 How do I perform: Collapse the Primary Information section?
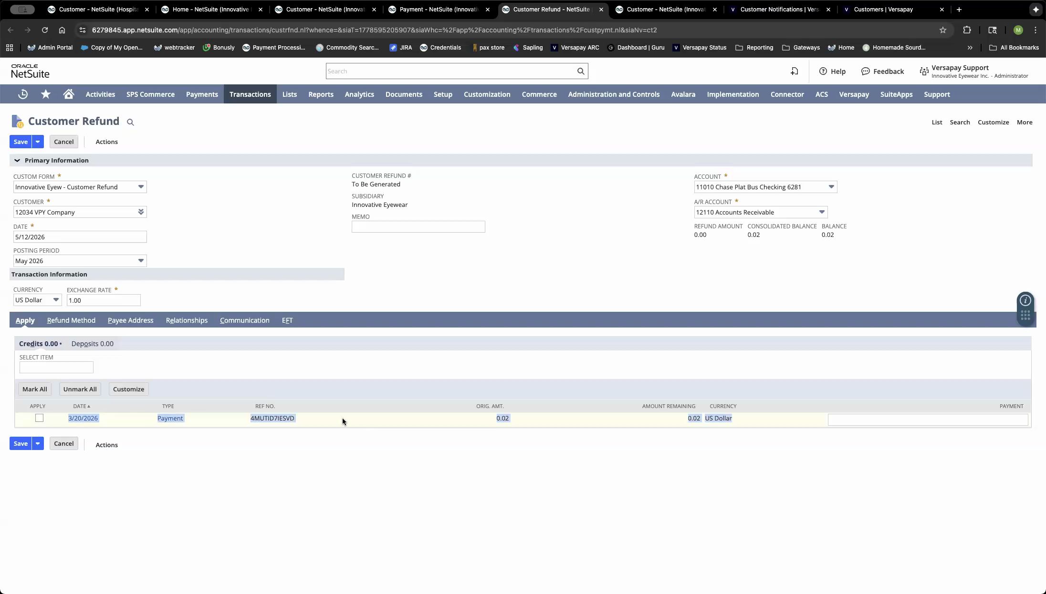[x=17, y=160]
